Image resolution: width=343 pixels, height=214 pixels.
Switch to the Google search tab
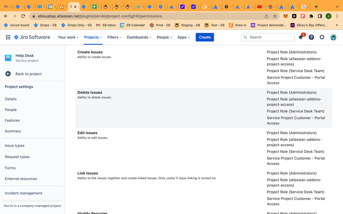pyautogui.click(x=303, y=7)
